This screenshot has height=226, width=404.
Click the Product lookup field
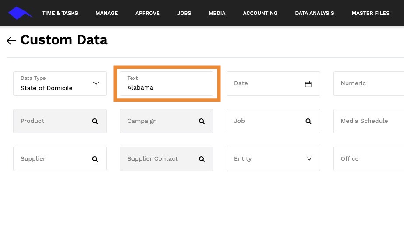click(x=60, y=121)
